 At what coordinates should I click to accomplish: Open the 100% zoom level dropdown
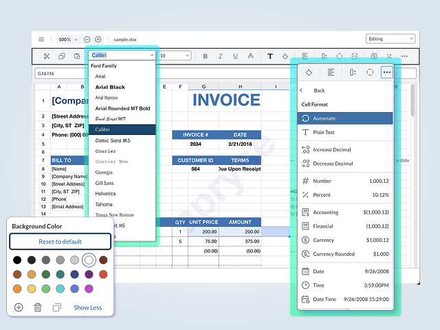click(x=67, y=40)
